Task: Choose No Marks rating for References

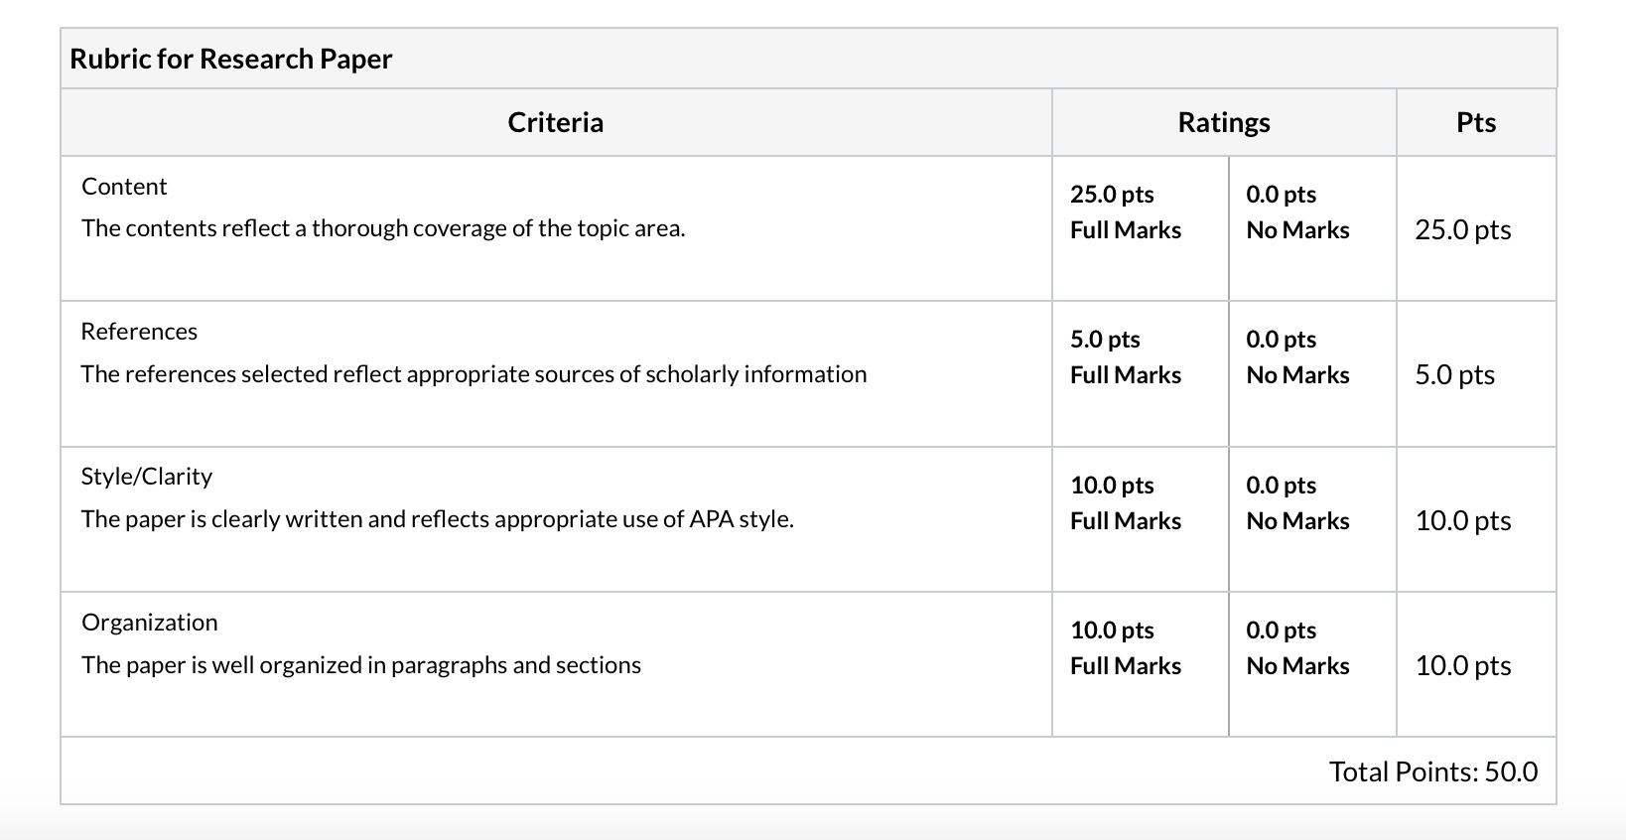Action: pyautogui.click(x=1312, y=373)
